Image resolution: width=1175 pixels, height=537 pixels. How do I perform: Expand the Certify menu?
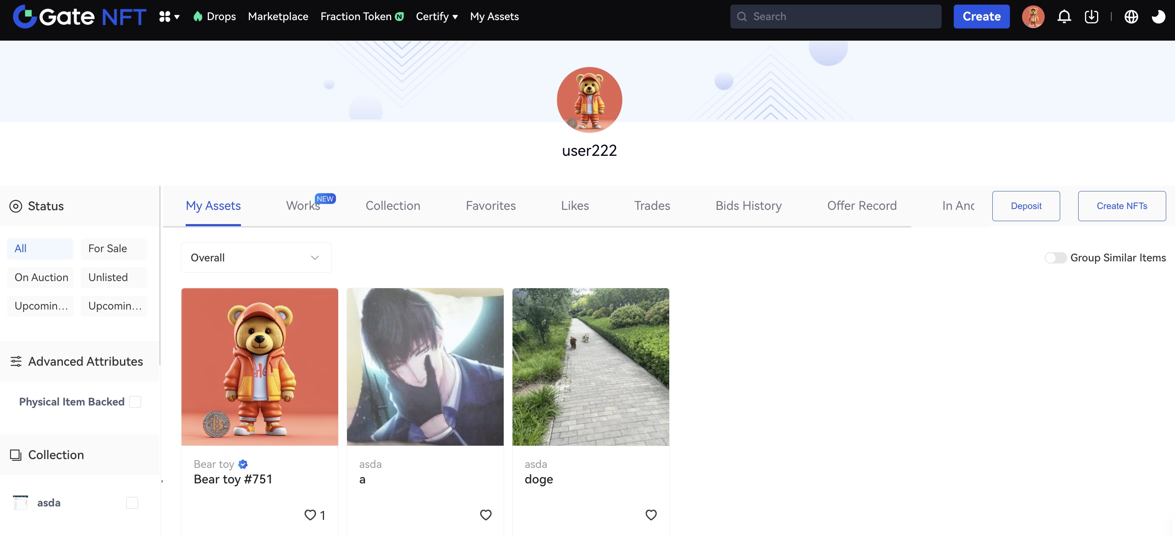pos(437,17)
